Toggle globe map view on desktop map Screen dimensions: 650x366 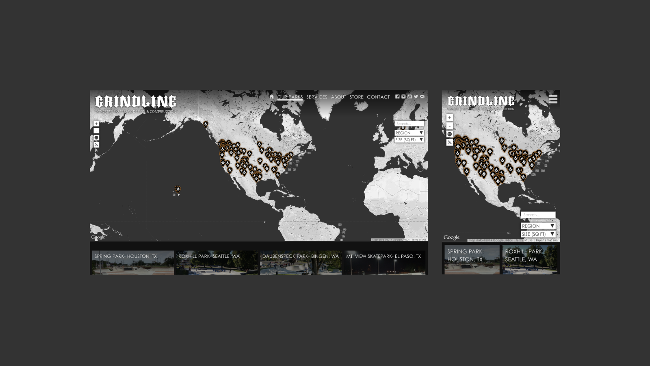[96, 138]
